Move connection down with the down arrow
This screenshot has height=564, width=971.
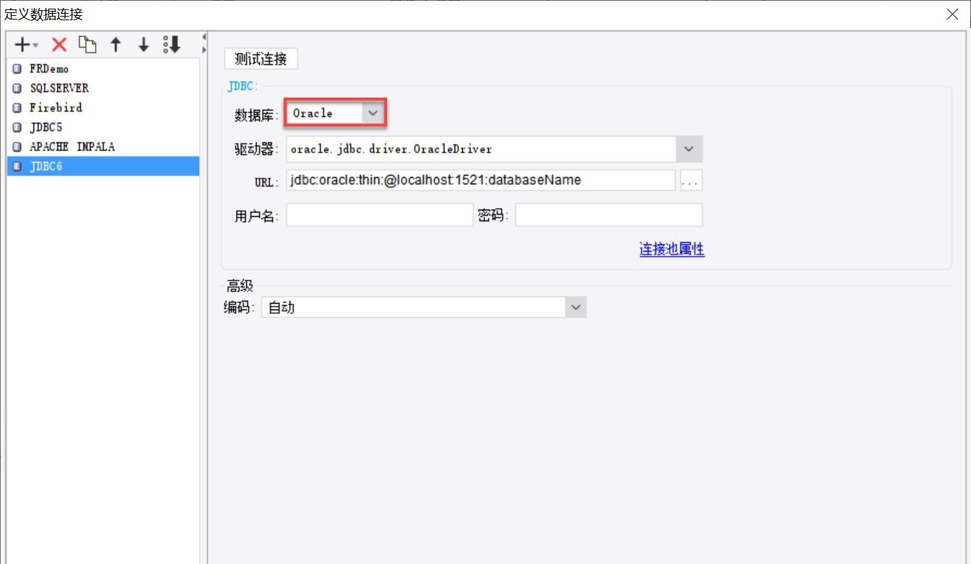[143, 45]
